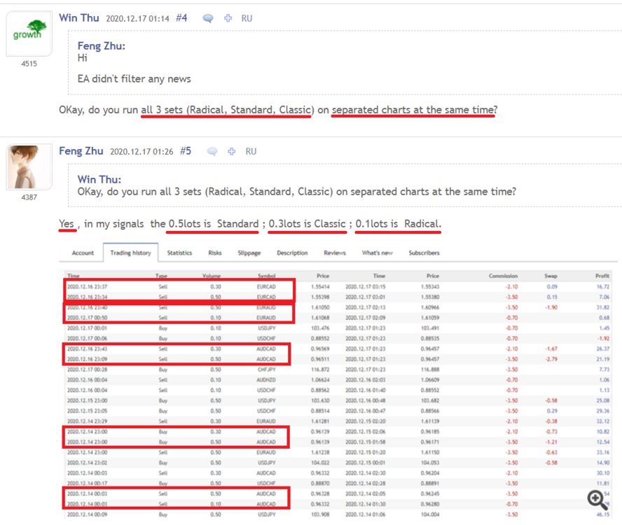The image size is (622, 525).
Task: Click Feng Zhu's rating 4387
Action: (x=29, y=197)
